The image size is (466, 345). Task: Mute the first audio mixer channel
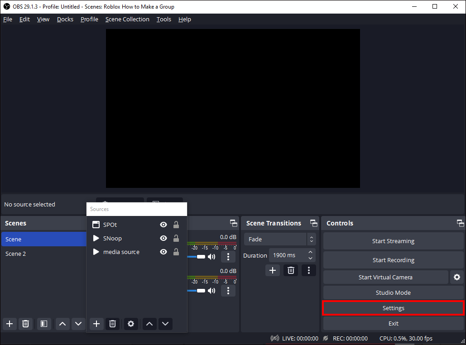tap(211, 256)
